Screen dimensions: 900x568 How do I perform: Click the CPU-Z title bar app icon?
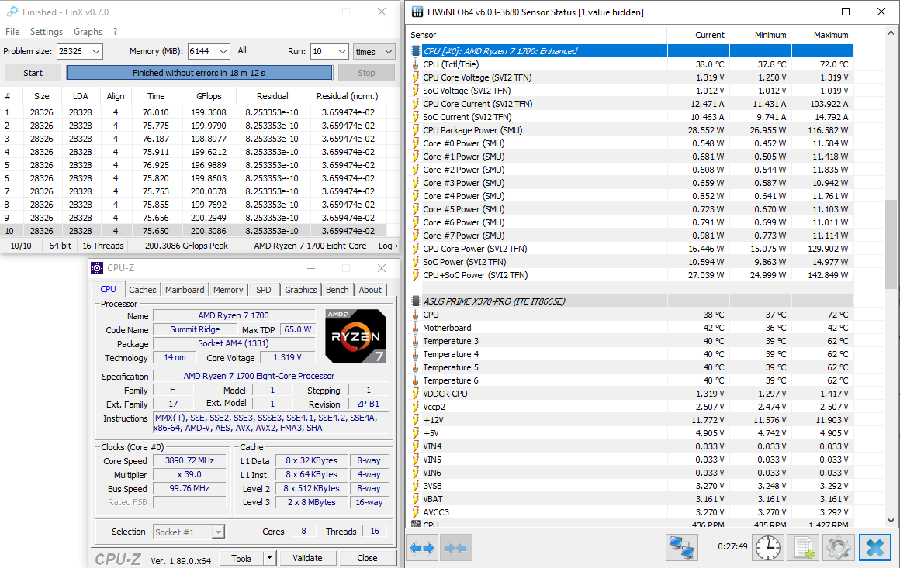pos(98,268)
